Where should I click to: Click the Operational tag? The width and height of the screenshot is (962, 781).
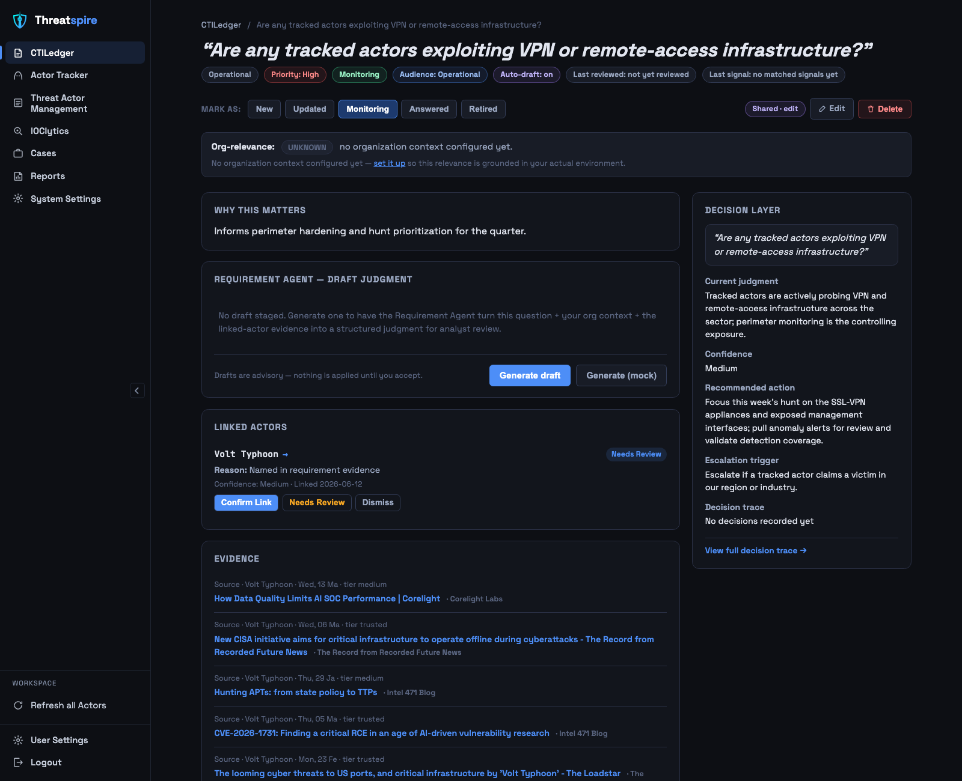coord(230,74)
